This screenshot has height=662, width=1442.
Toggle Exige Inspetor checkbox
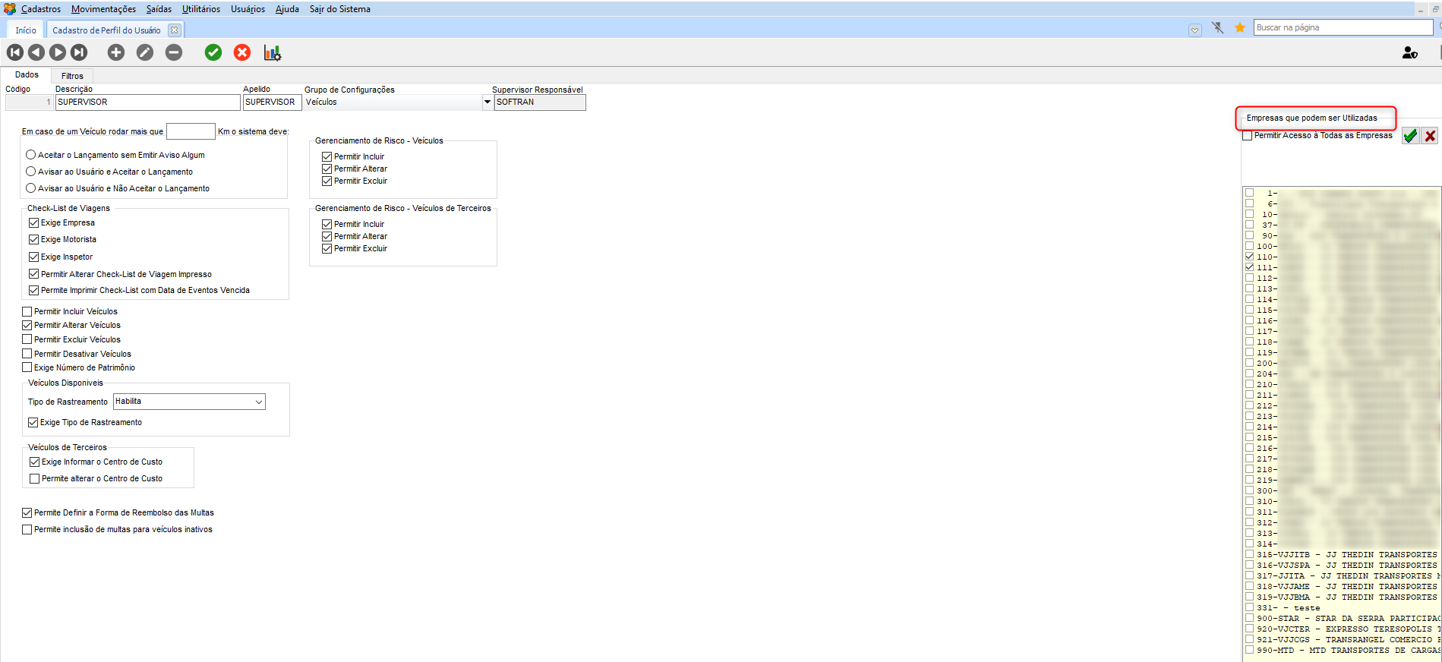tap(33, 257)
